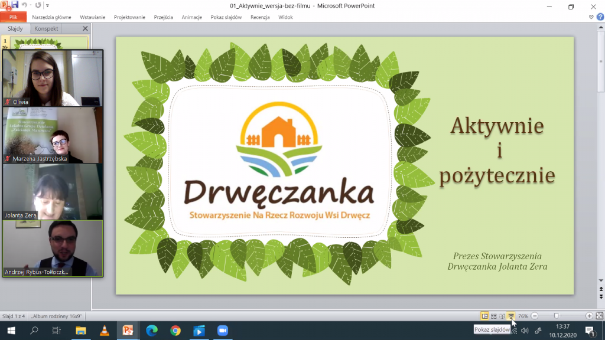Viewport: 605px width, 340px height.
Task: Open Movies & TV app from taskbar
Action: coord(199,331)
